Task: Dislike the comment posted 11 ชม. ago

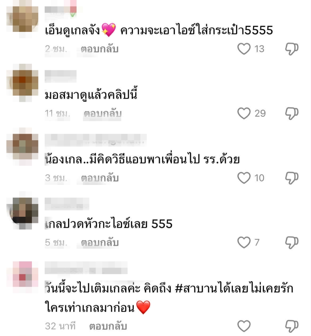Action: pos(292,113)
